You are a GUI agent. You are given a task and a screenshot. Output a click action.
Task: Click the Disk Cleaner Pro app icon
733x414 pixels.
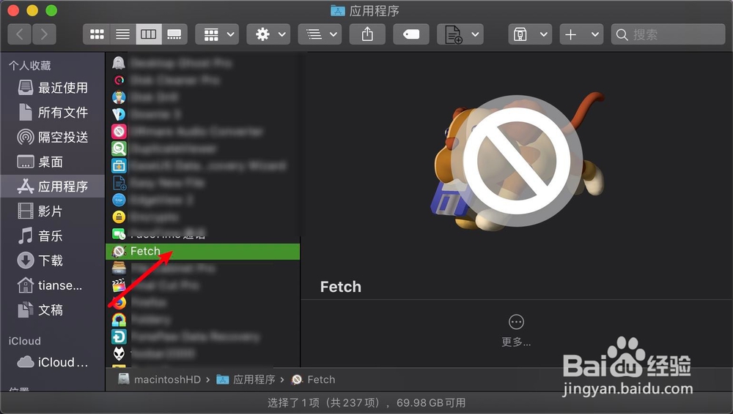[x=119, y=80]
